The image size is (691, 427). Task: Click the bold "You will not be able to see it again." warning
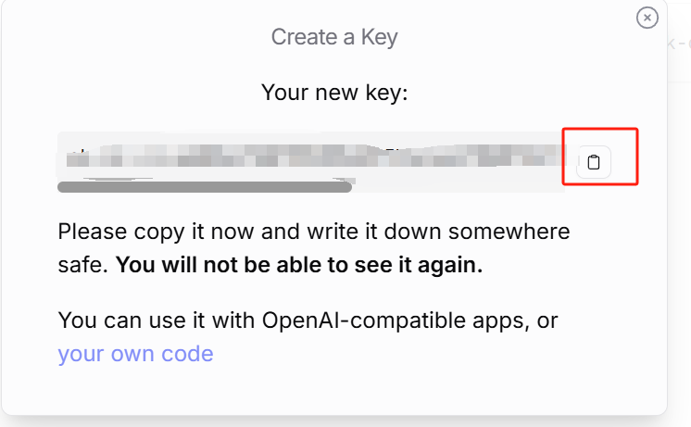pos(299,265)
